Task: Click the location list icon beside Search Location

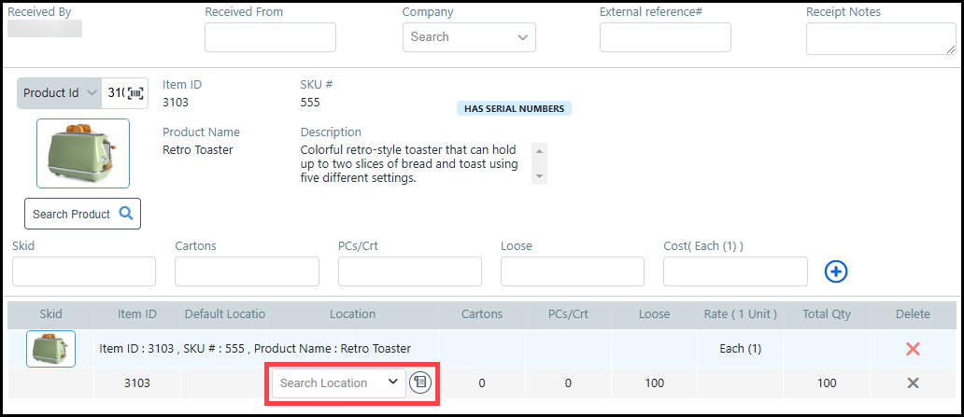Action: [x=420, y=382]
